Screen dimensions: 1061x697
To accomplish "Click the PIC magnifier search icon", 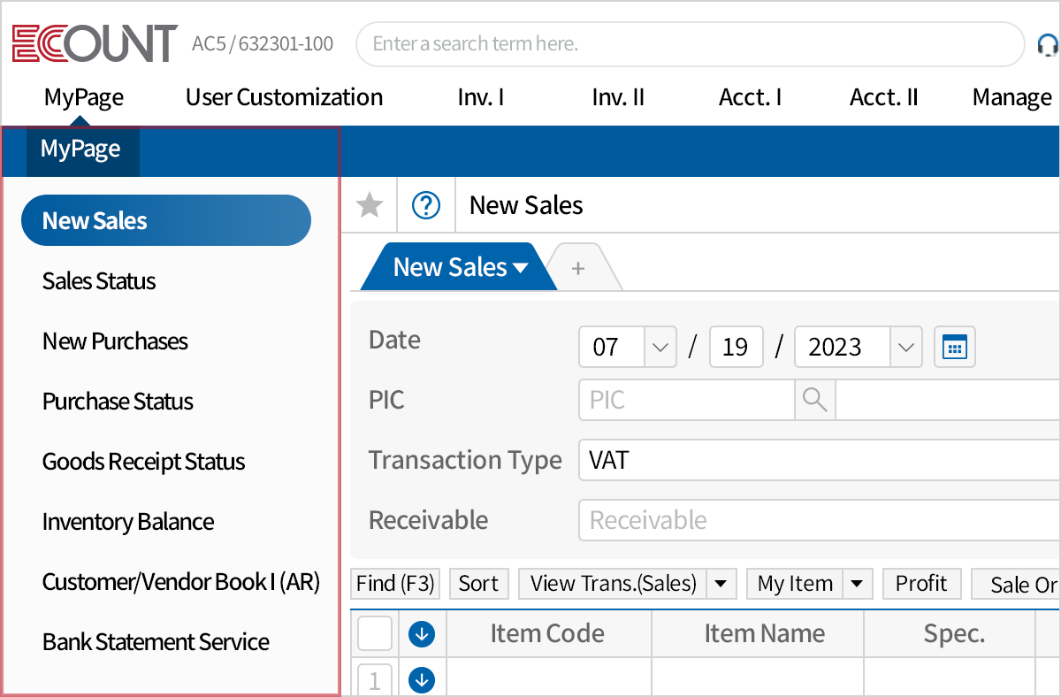I will click(x=814, y=400).
